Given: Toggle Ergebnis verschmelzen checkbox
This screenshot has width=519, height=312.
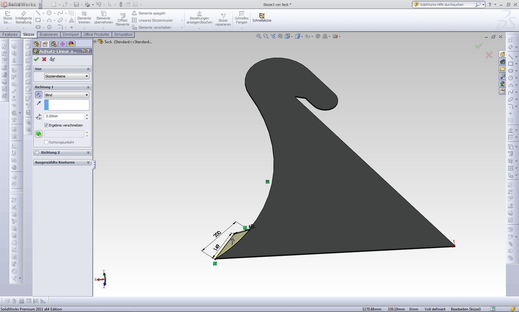Looking at the screenshot, I should click(46, 125).
